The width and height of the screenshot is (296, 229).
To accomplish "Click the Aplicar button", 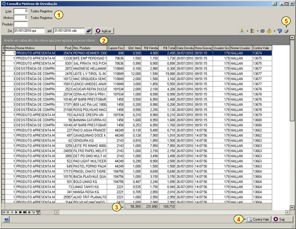I will [104, 31].
